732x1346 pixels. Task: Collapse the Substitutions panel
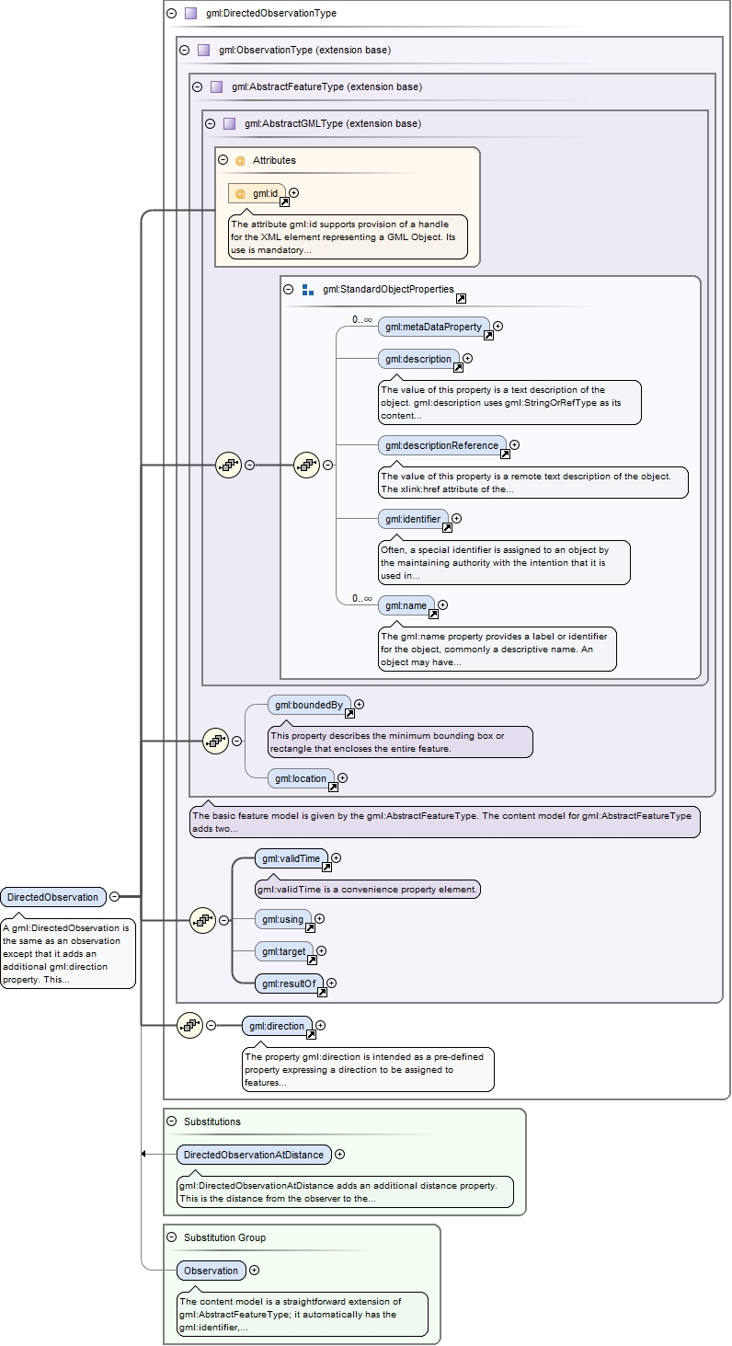click(x=172, y=1122)
